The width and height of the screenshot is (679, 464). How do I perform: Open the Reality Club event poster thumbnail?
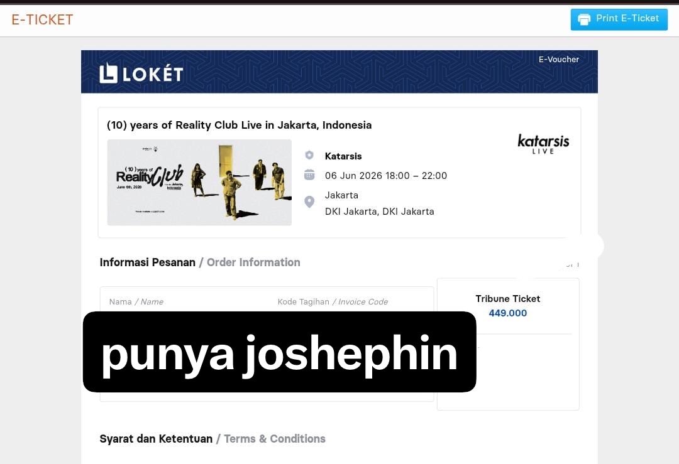click(199, 182)
